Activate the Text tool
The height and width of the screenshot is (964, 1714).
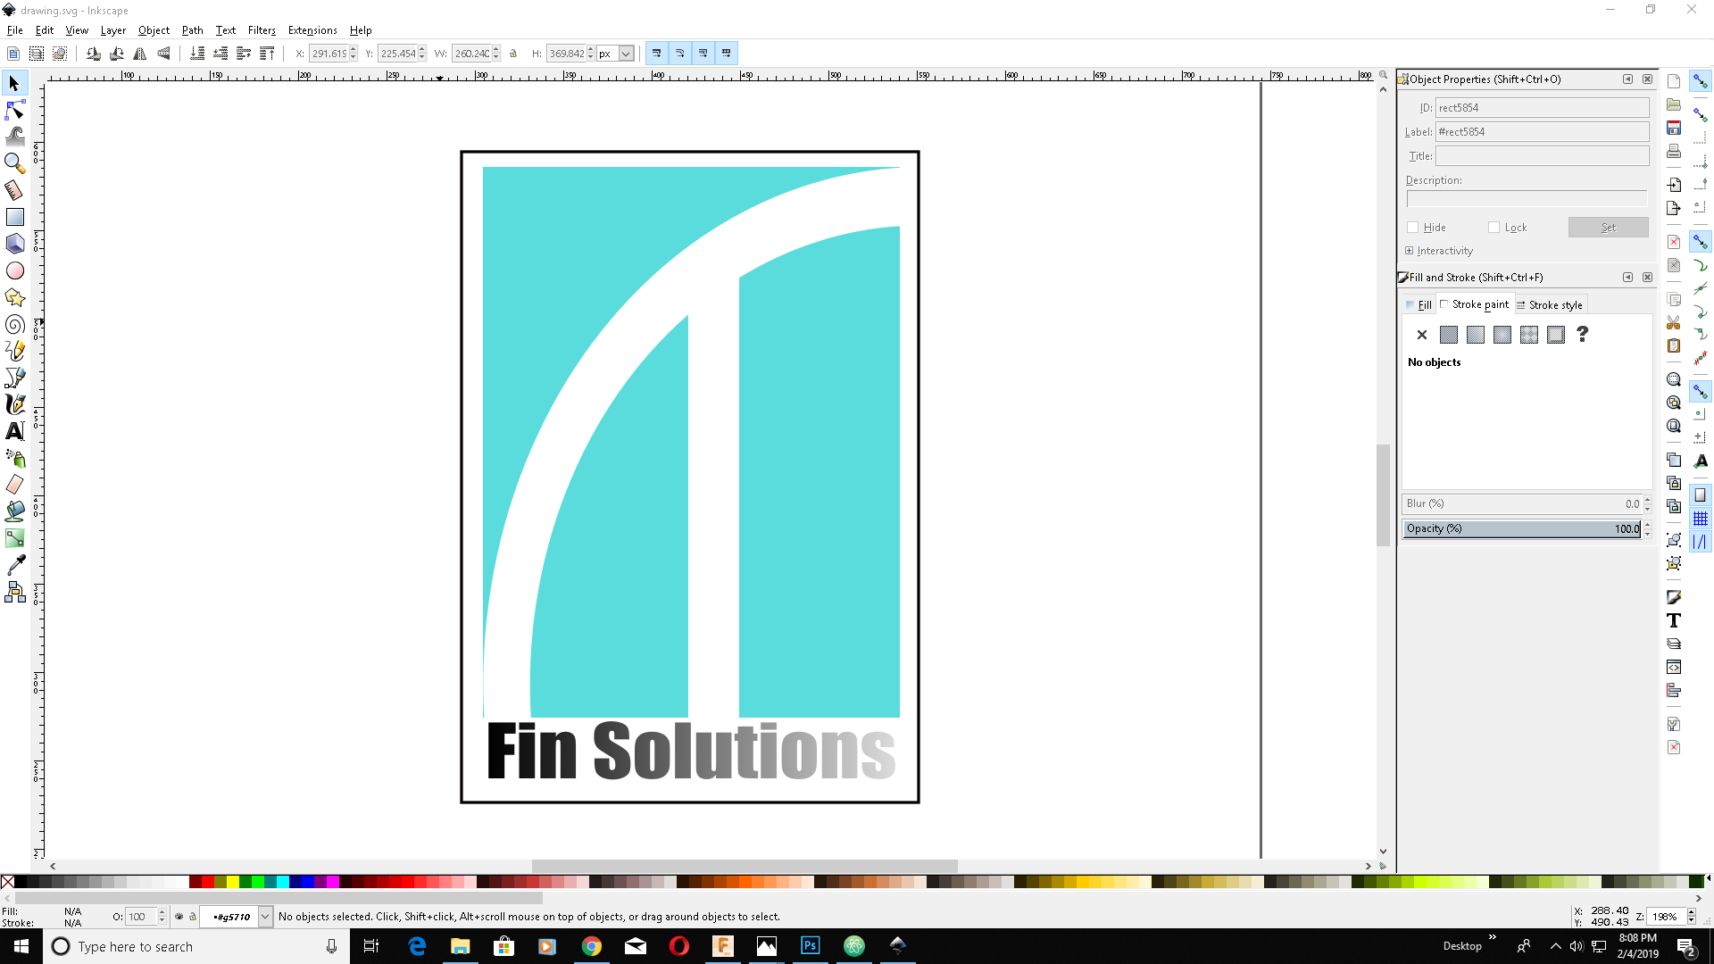point(15,431)
